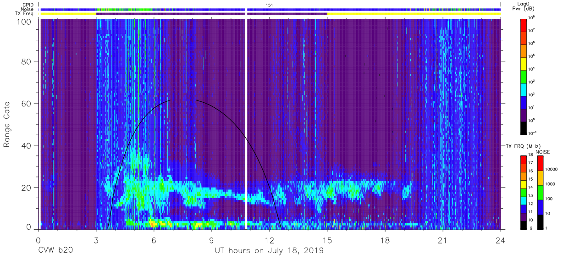Click the '24' tick on the UT hours axis
The width and height of the screenshot is (563, 260).
[501, 240]
